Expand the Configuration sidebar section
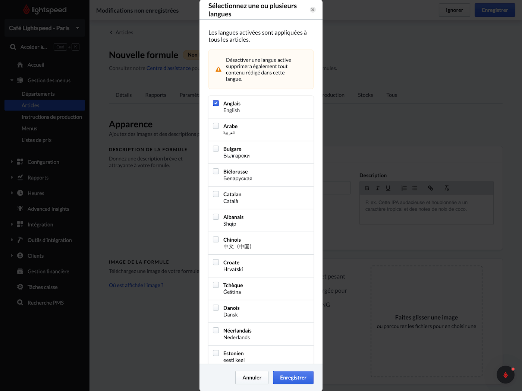 click(x=12, y=162)
